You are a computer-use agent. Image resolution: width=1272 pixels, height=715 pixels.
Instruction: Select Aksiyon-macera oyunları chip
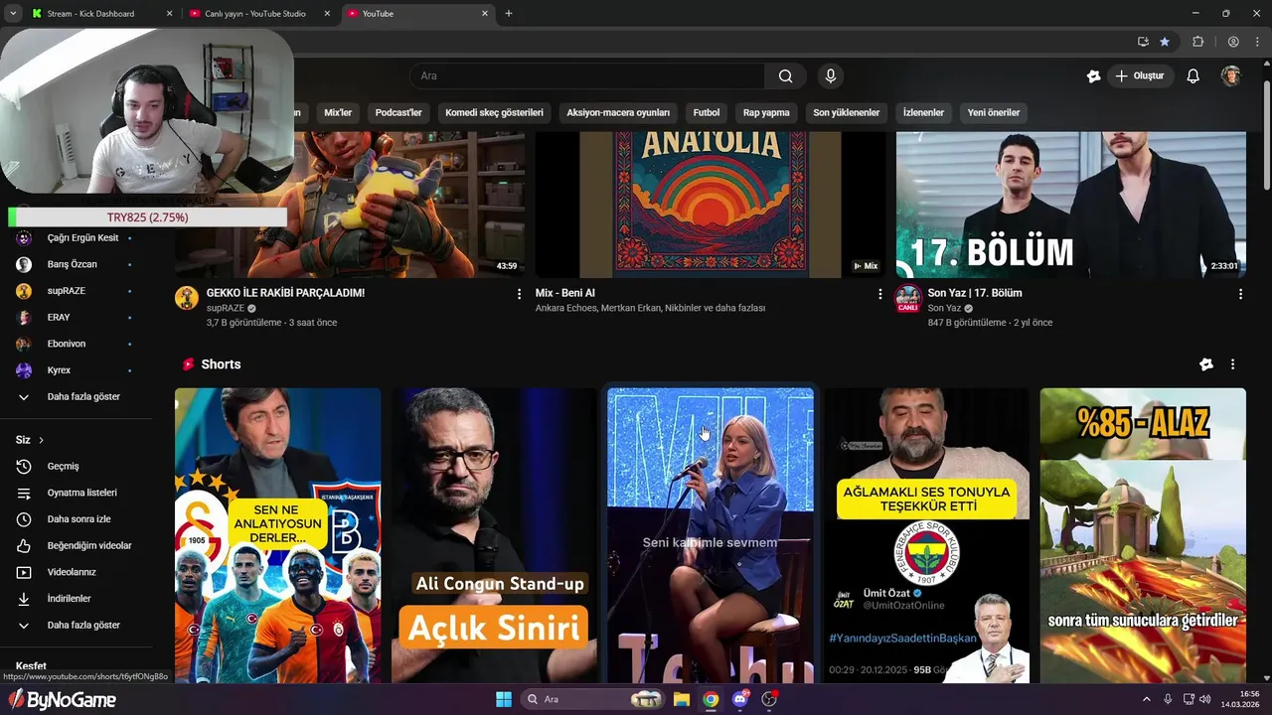[x=618, y=112]
